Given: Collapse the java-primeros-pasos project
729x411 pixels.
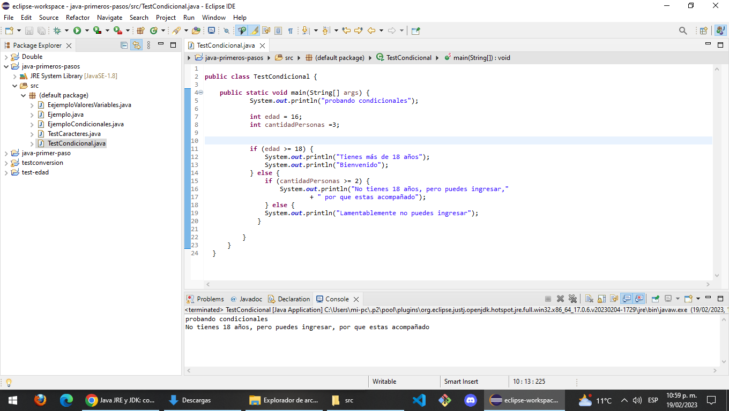Looking at the screenshot, I should 6,67.
